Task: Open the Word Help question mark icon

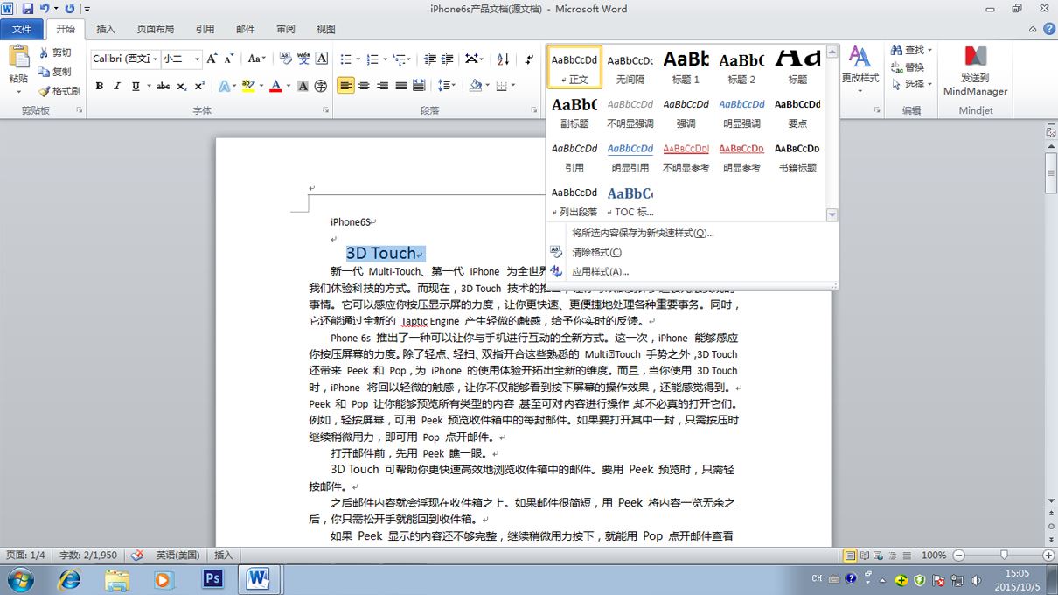Action: tap(1048, 29)
